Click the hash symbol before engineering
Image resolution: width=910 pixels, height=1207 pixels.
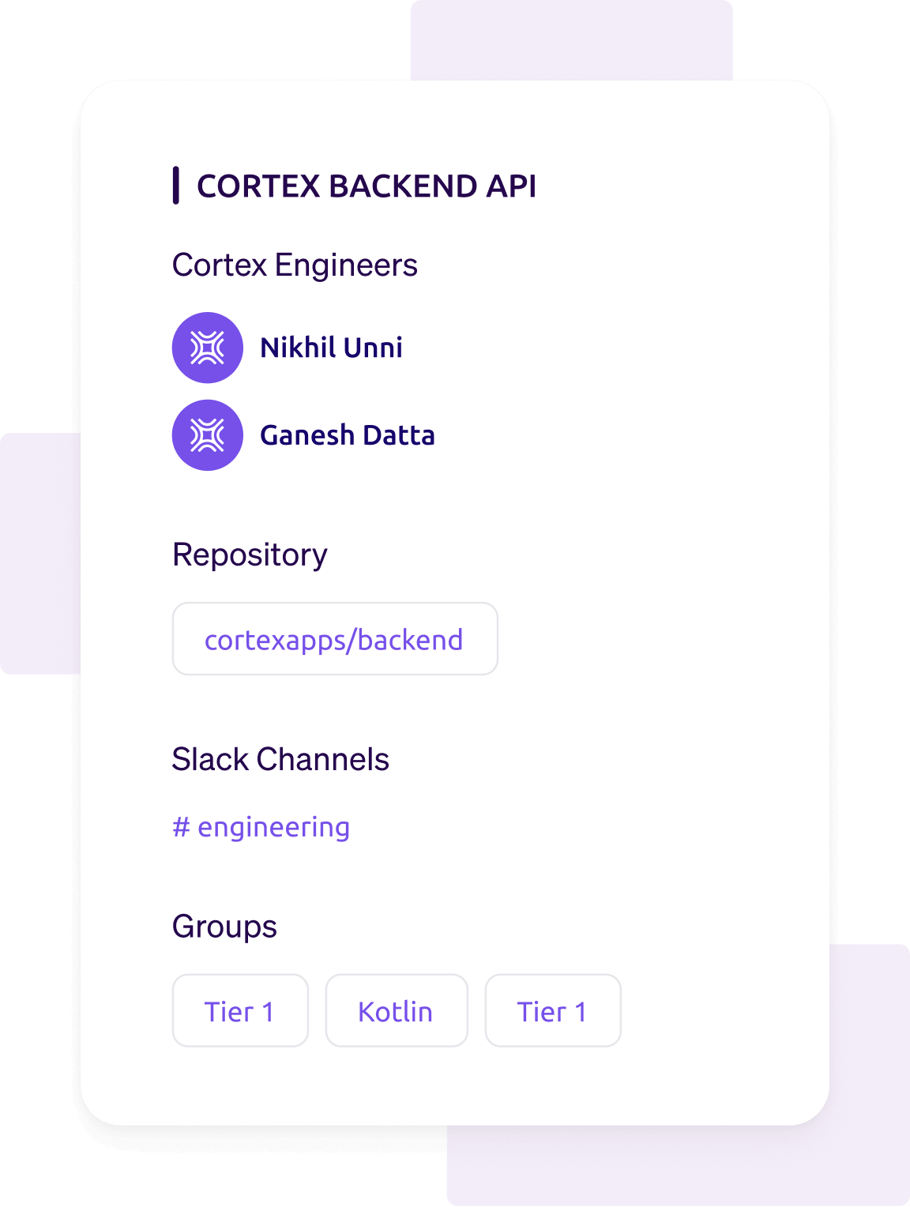pyautogui.click(x=181, y=827)
